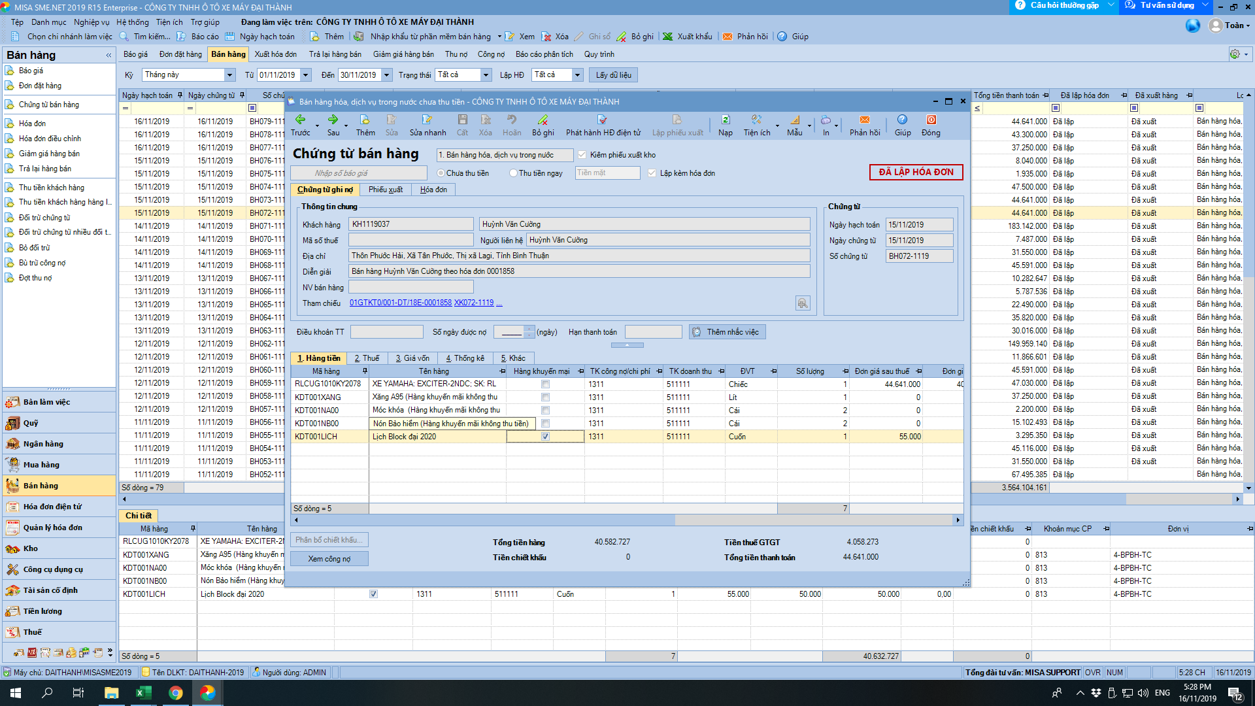Click the Nạp reload icon
This screenshot has width=1255, height=706.
(725, 120)
